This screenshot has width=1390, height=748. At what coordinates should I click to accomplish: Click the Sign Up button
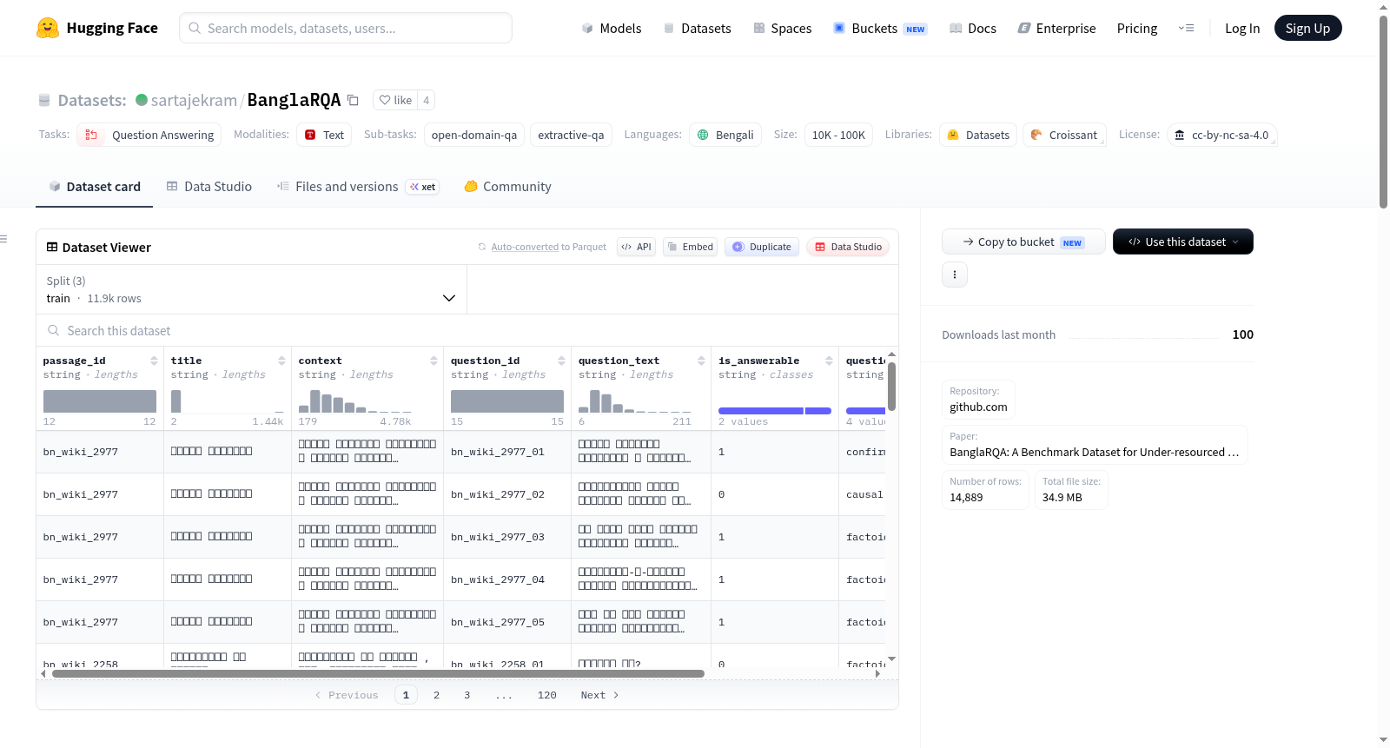[x=1307, y=28]
